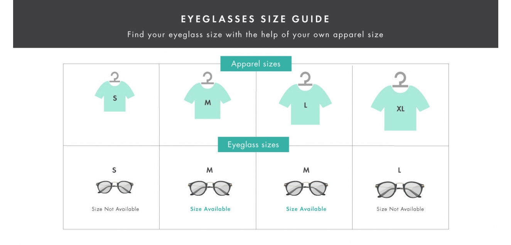
Task: Click the Apparel sizes label
Action: (256, 64)
